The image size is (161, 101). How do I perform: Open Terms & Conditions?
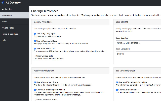[15, 34]
